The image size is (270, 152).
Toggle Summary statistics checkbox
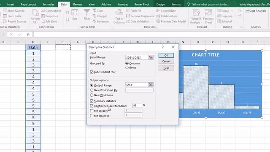(x=92, y=101)
